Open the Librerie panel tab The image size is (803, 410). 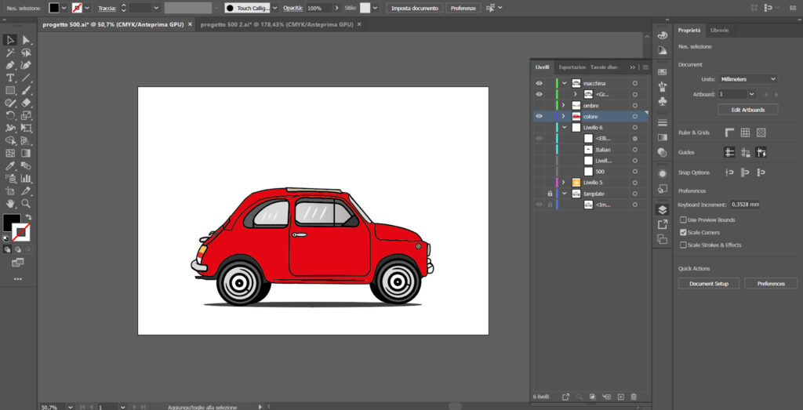point(720,31)
